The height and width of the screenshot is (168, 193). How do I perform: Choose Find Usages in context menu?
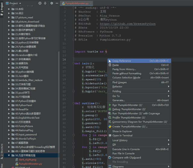(x=139, y=82)
